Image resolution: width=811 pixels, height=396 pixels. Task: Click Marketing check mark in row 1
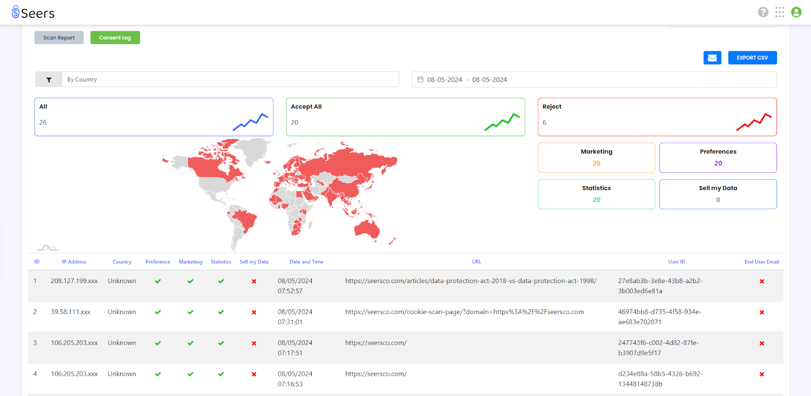pos(190,281)
